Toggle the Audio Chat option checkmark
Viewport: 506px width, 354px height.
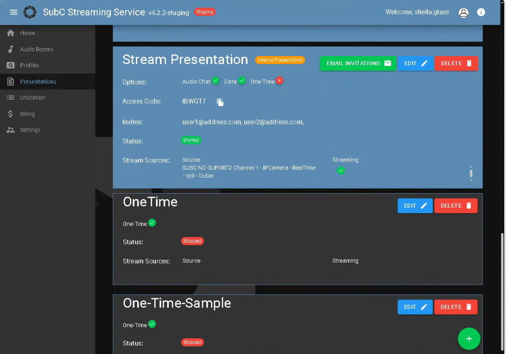coord(216,81)
